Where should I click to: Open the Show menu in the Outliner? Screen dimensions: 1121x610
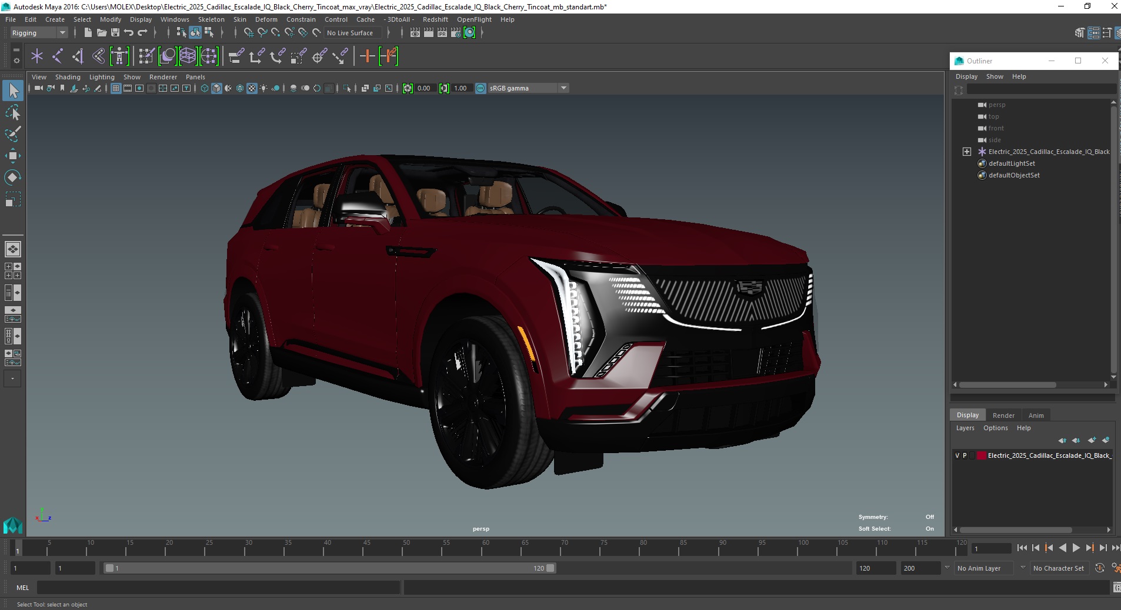click(x=995, y=76)
